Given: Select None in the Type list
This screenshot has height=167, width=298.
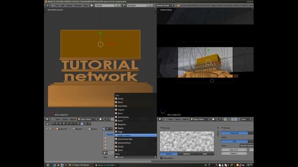Looking at the screenshot, I should 135,154.
